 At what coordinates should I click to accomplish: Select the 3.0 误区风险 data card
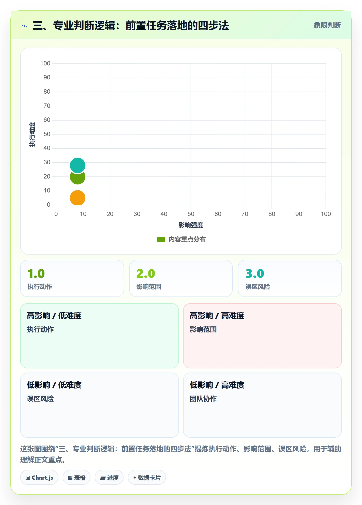[290, 278]
